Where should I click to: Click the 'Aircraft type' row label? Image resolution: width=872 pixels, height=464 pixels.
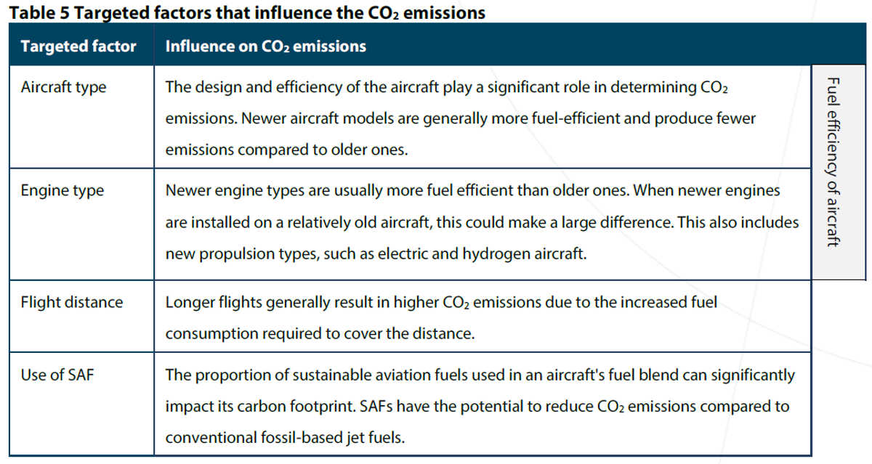tap(63, 87)
